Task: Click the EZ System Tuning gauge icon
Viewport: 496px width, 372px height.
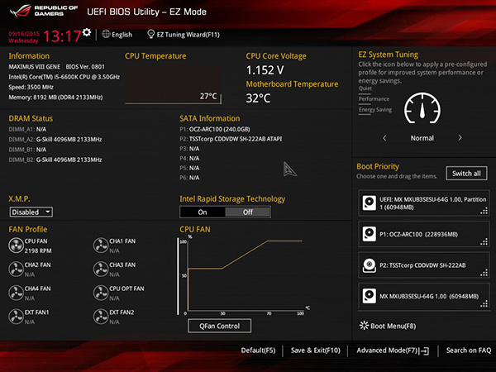Action: coord(422,107)
